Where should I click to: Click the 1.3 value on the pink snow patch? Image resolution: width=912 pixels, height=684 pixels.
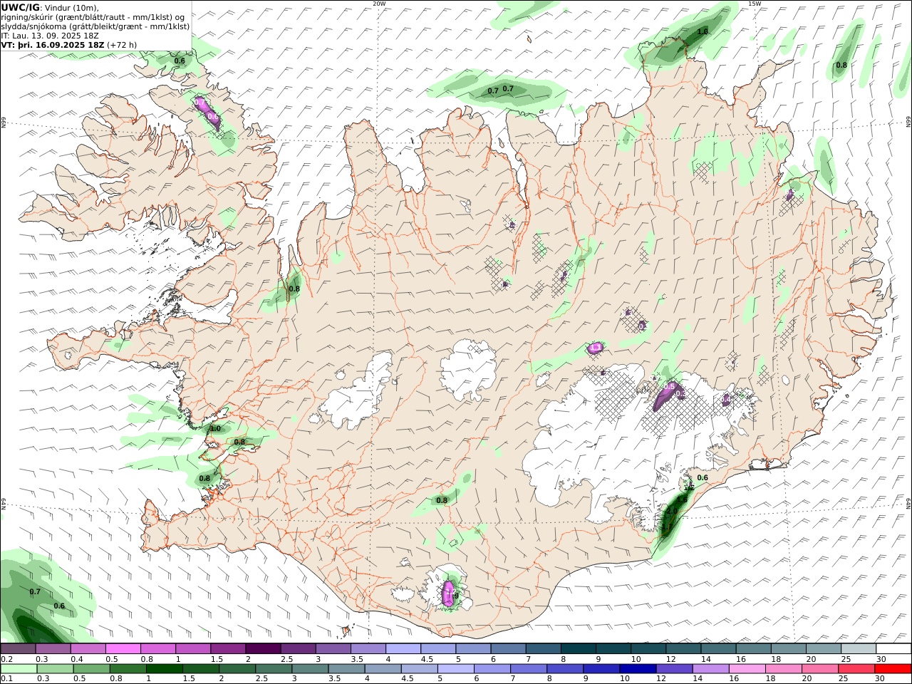click(x=596, y=348)
